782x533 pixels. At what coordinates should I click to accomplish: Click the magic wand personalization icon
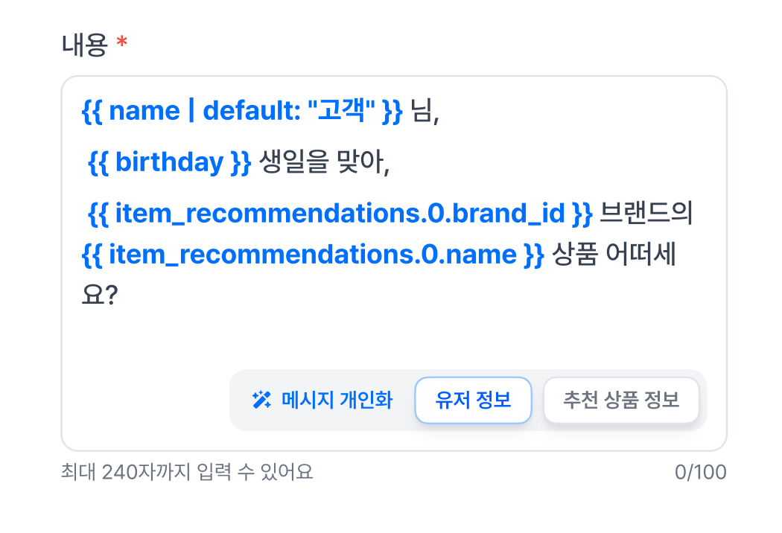261,400
